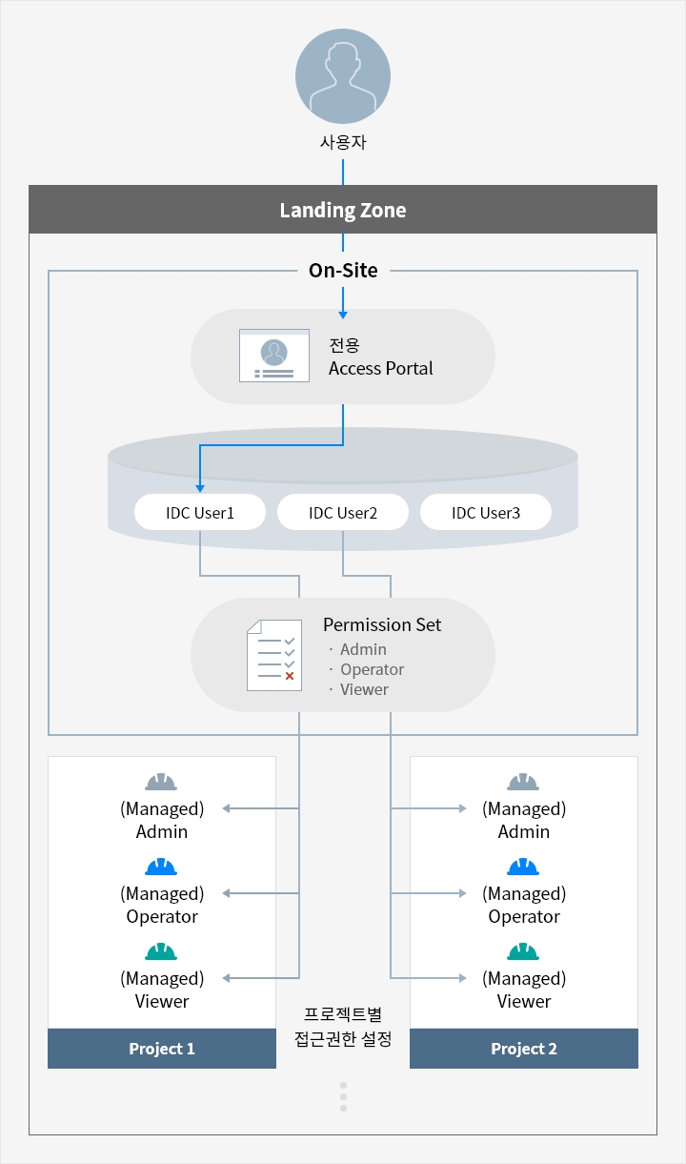Select the IDC User1 pill
The width and height of the screenshot is (686, 1164).
pos(200,513)
